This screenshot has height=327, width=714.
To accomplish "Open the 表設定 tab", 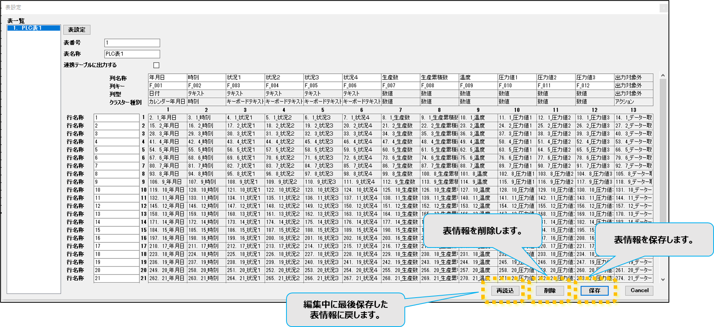I will point(77,30).
